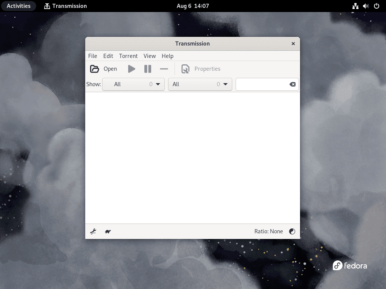
Task: Open the Torrent menu
Action: pyautogui.click(x=128, y=56)
